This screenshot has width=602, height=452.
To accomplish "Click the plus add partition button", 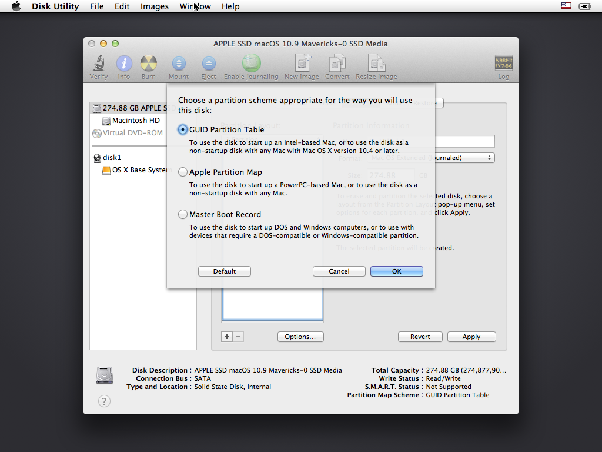I will pyautogui.click(x=227, y=337).
